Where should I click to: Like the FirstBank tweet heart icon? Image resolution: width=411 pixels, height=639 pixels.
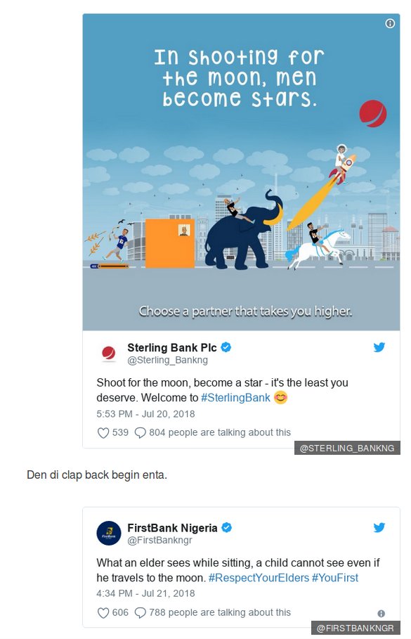pos(103,613)
